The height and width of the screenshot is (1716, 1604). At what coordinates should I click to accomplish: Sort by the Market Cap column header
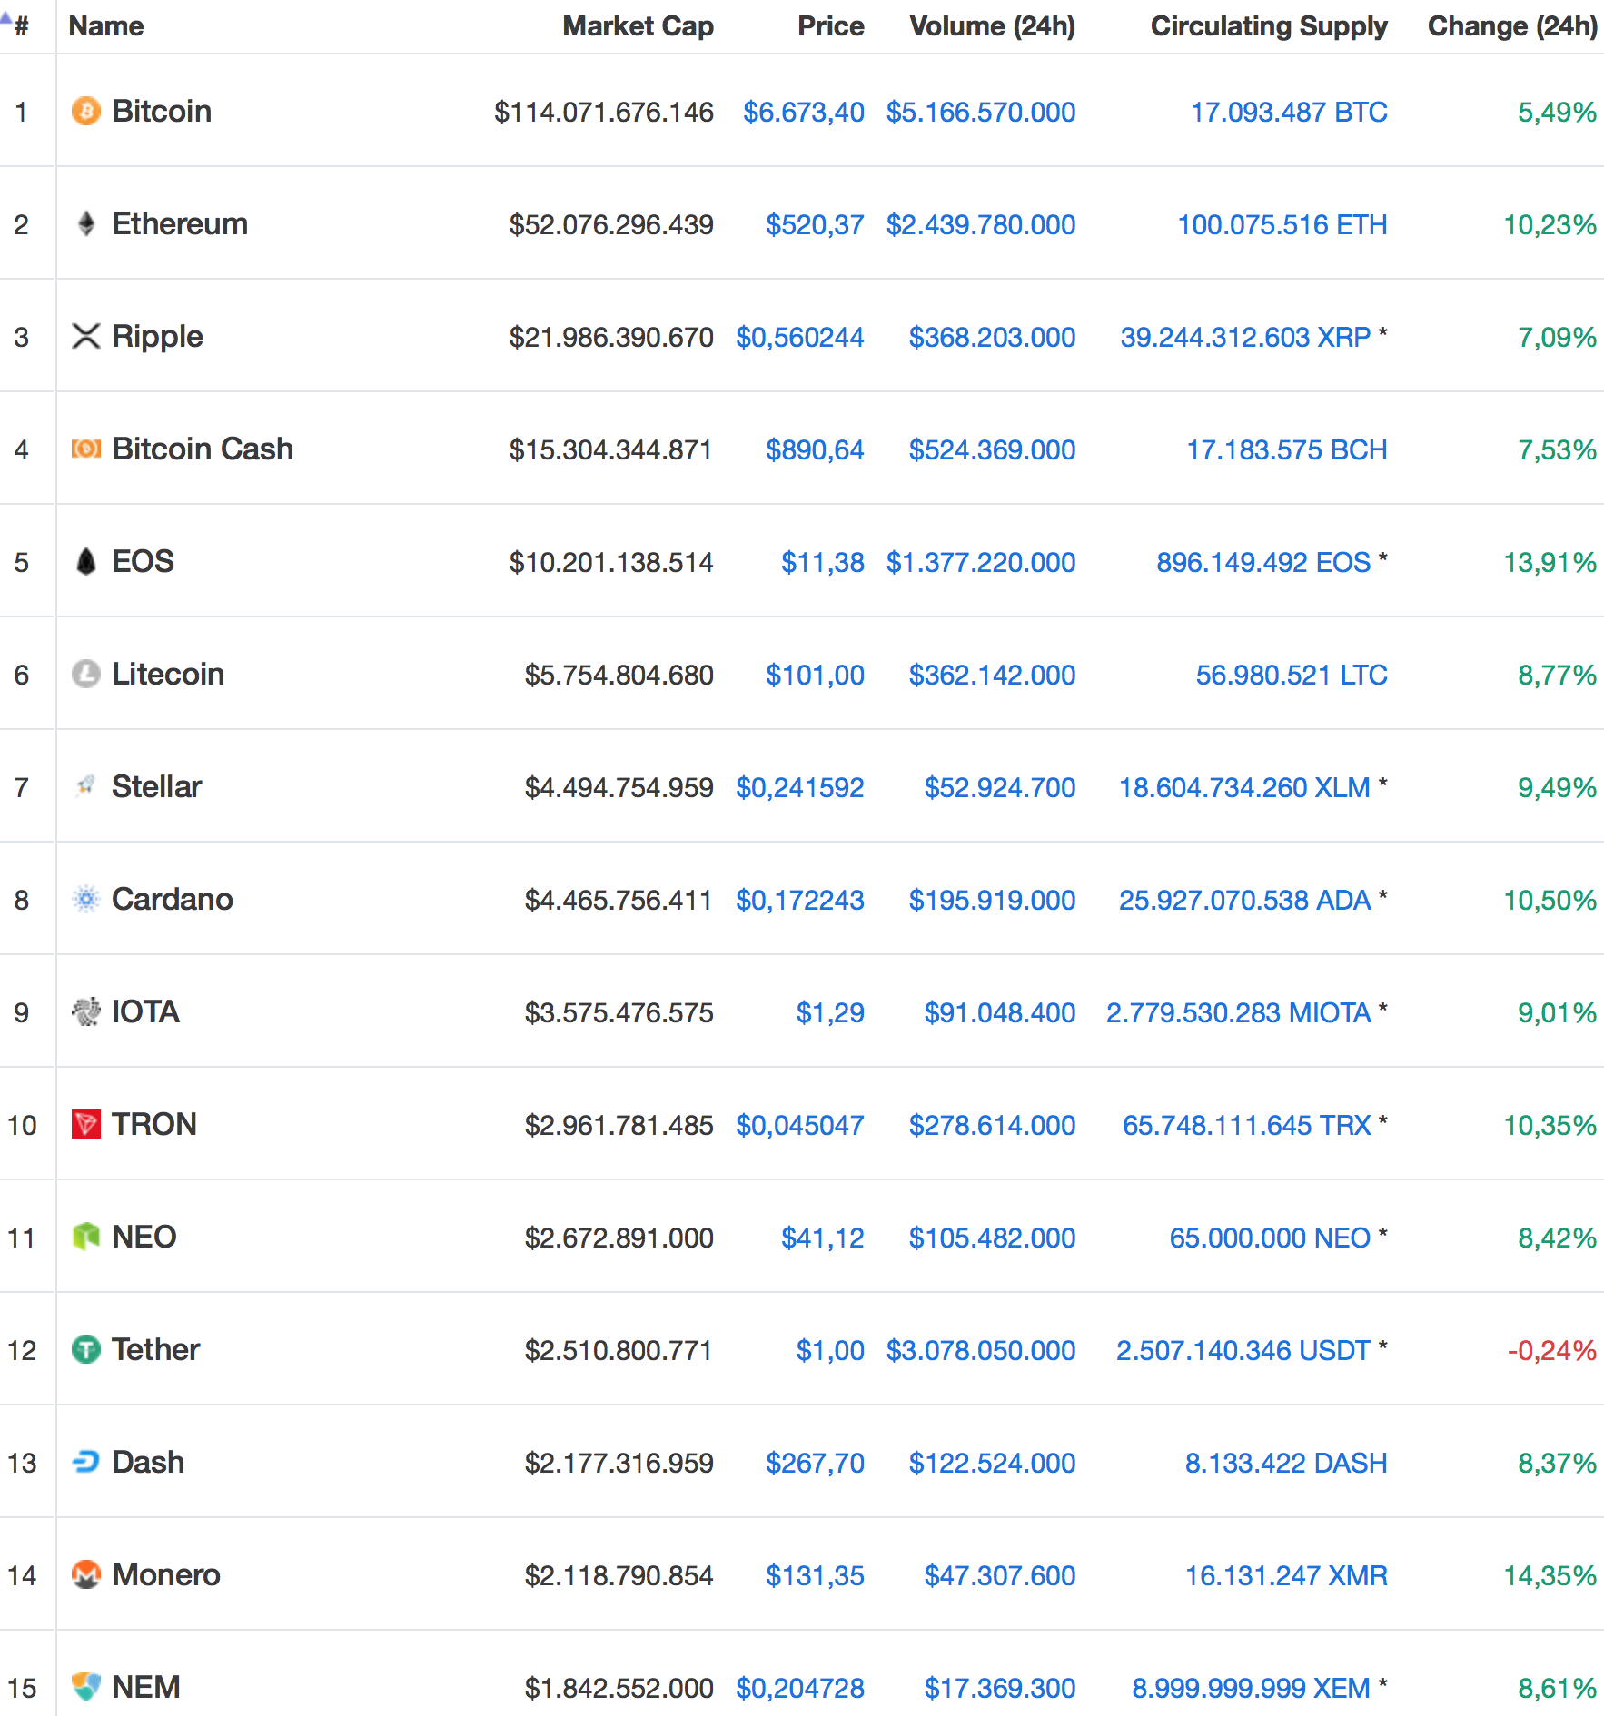click(639, 25)
